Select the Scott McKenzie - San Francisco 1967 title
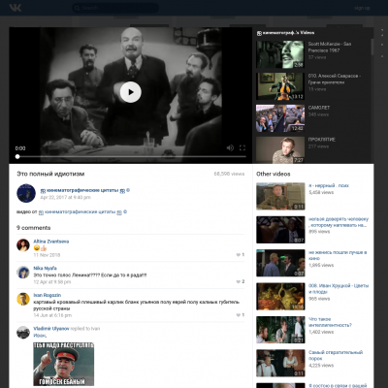The width and height of the screenshot is (388, 388). tap(330, 47)
